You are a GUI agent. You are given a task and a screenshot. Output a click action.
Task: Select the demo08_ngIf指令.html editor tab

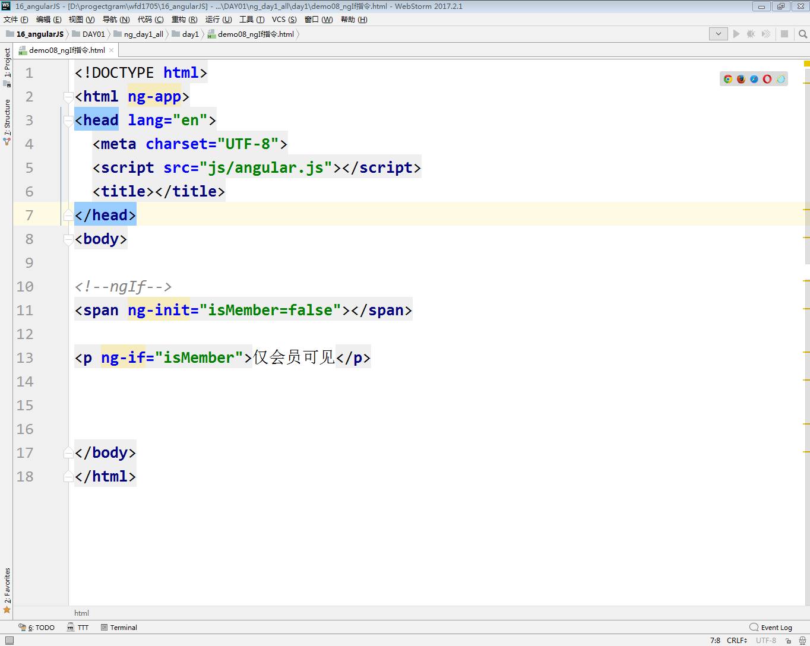pos(66,50)
